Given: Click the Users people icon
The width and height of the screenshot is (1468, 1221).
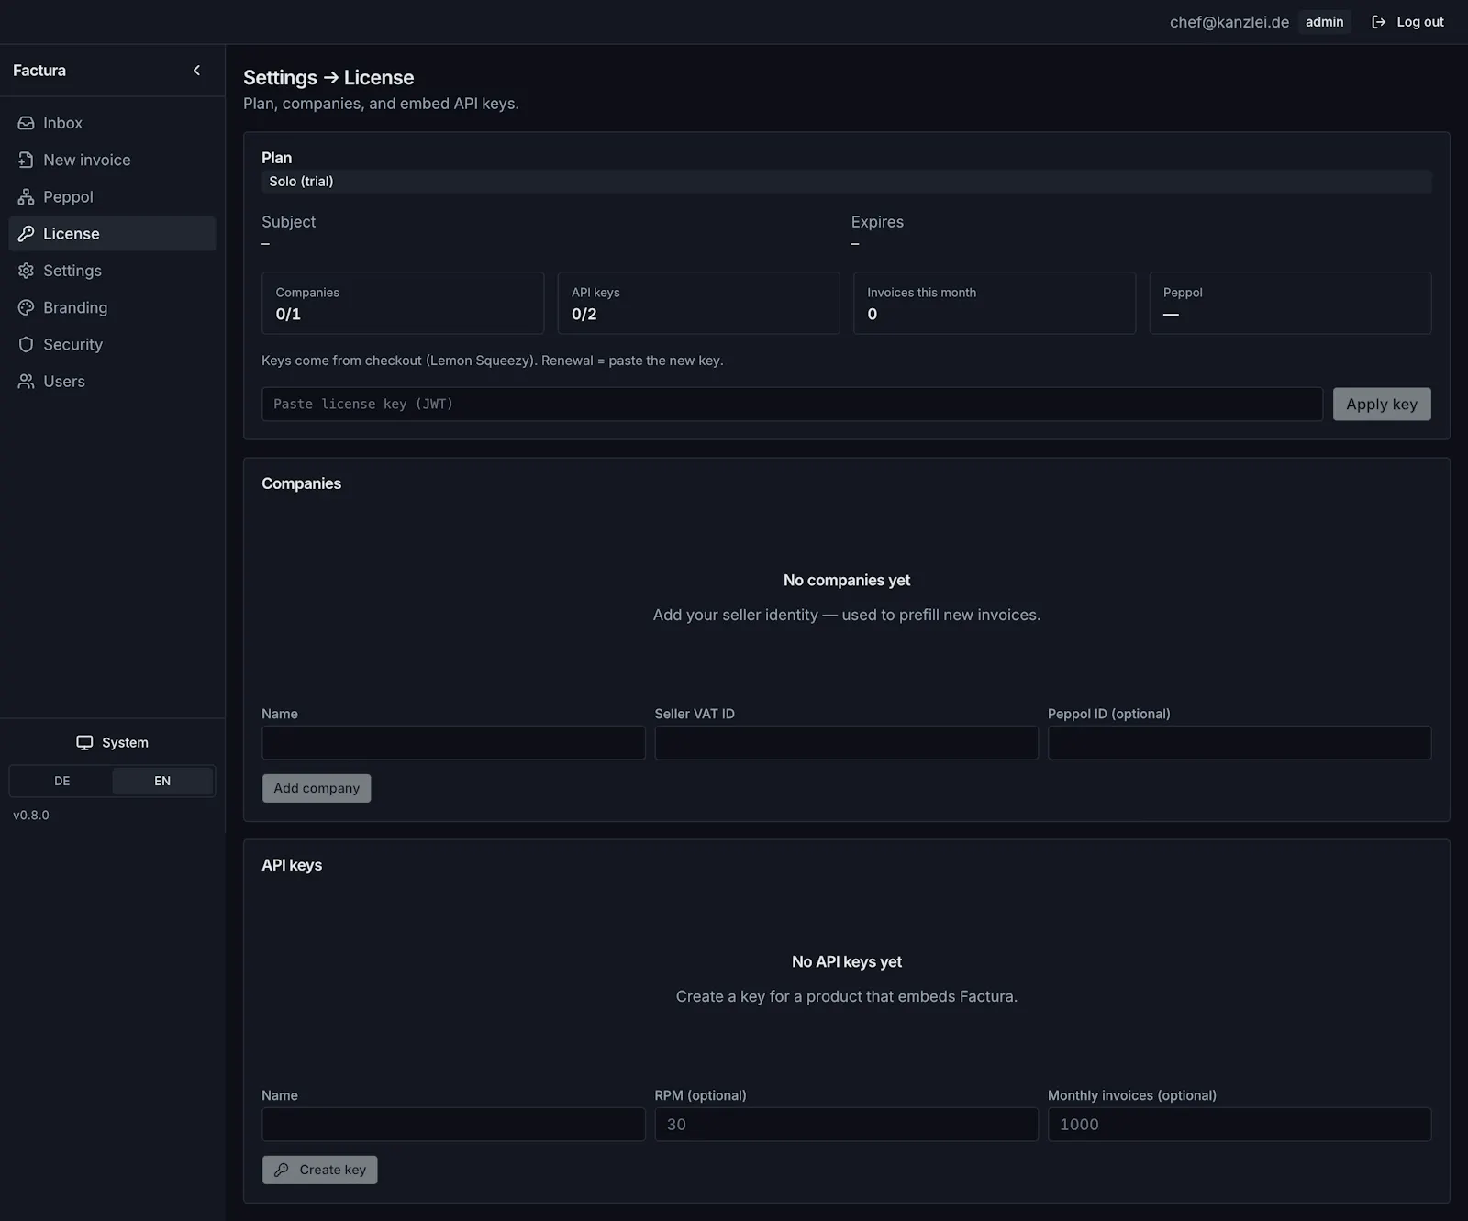Looking at the screenshot, I should 26,381.
